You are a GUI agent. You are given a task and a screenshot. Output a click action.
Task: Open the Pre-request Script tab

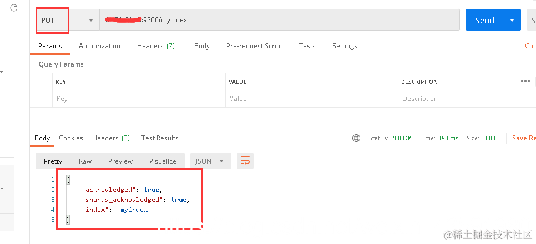[254, 46]
